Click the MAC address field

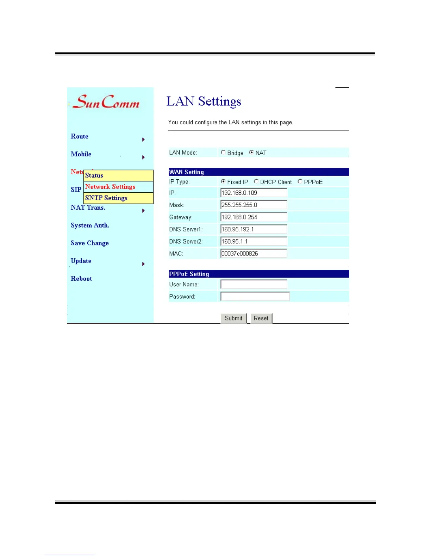click(254, 253)
